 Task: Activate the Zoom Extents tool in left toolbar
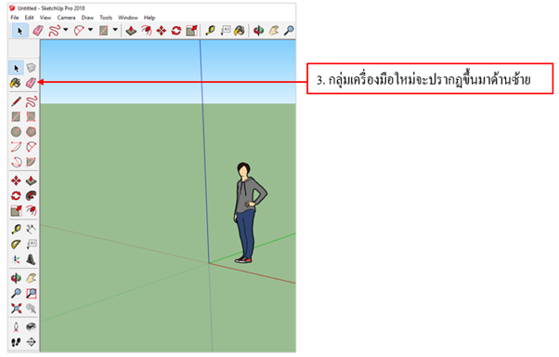16,308
